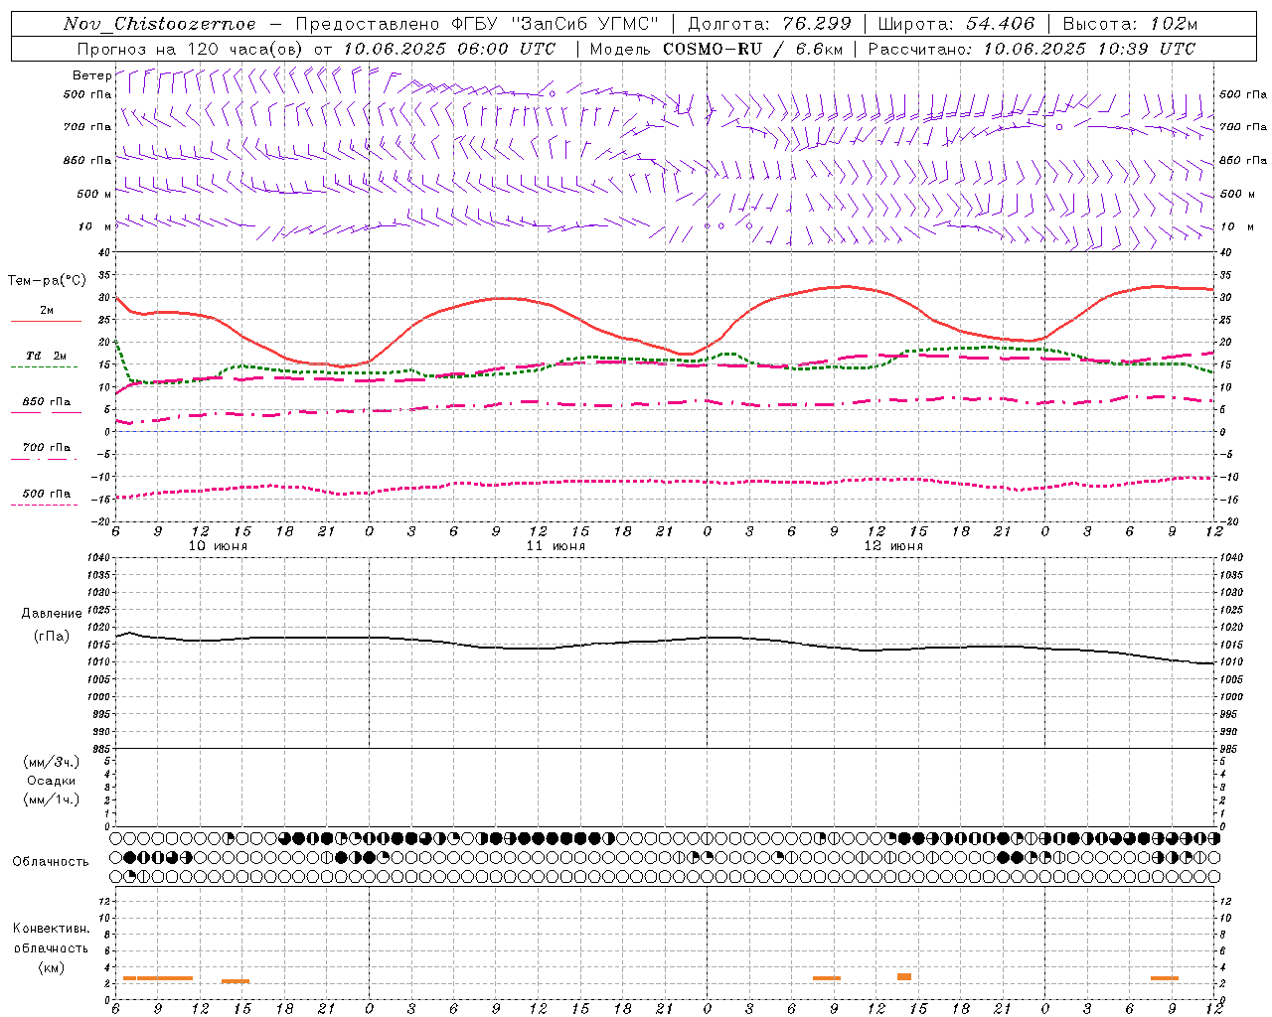Image resolution: width=1272 pixels, height=1017 pixels.
Task: Click the station title Nov_Chistoozernoe
Action: click(x=160, y=24)
